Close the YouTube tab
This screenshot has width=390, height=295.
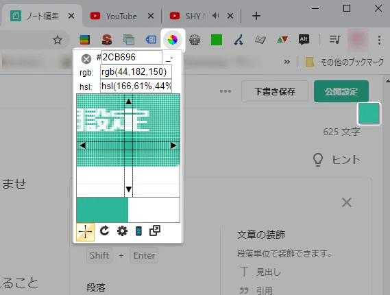pyautogui.click(x=151, y=16)
